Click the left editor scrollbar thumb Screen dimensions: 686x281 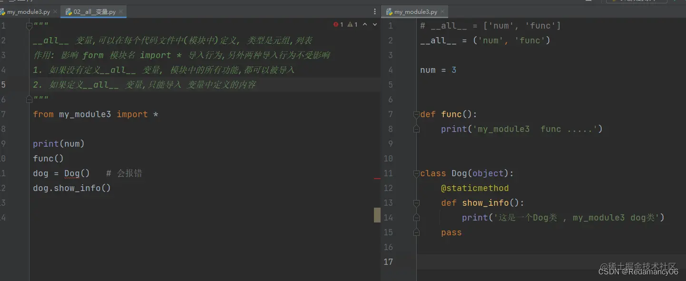pos(378,214)
